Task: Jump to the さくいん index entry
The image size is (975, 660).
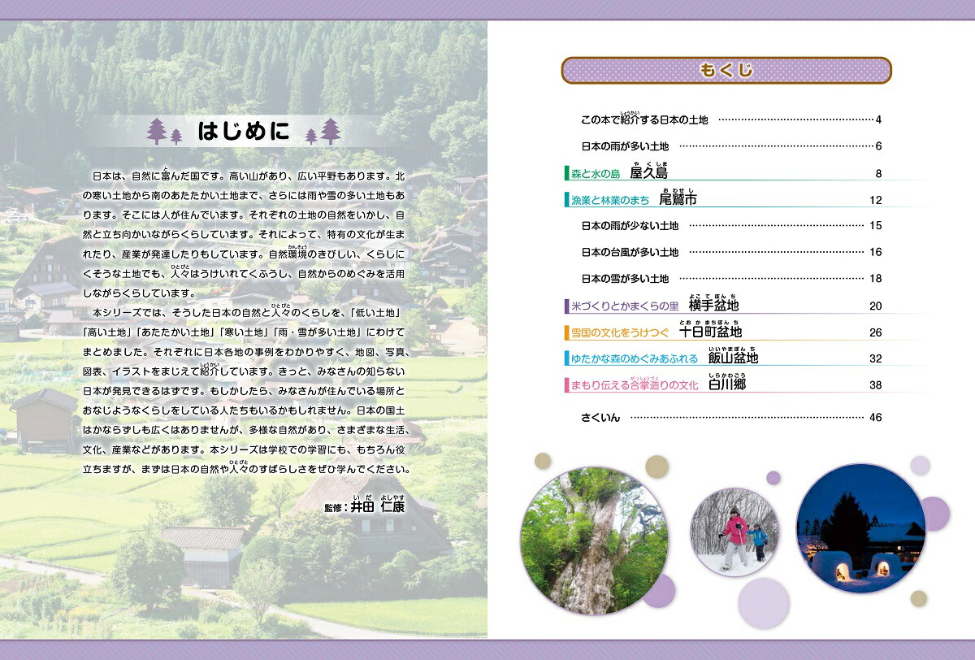Action: 600,418
